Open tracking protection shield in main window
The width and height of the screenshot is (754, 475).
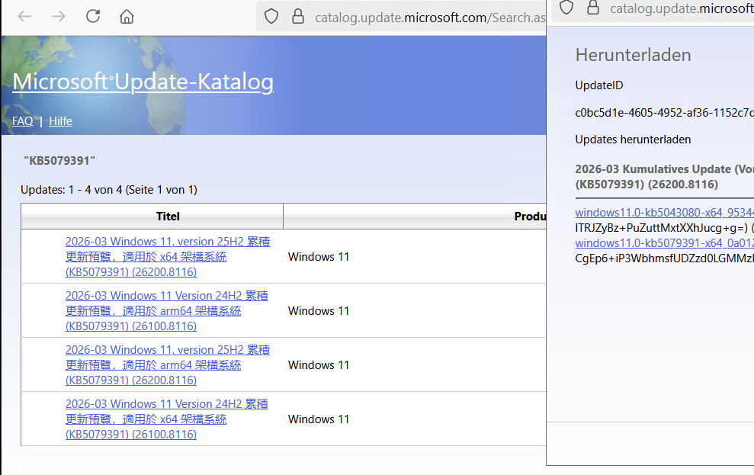(x=271, y=17)
